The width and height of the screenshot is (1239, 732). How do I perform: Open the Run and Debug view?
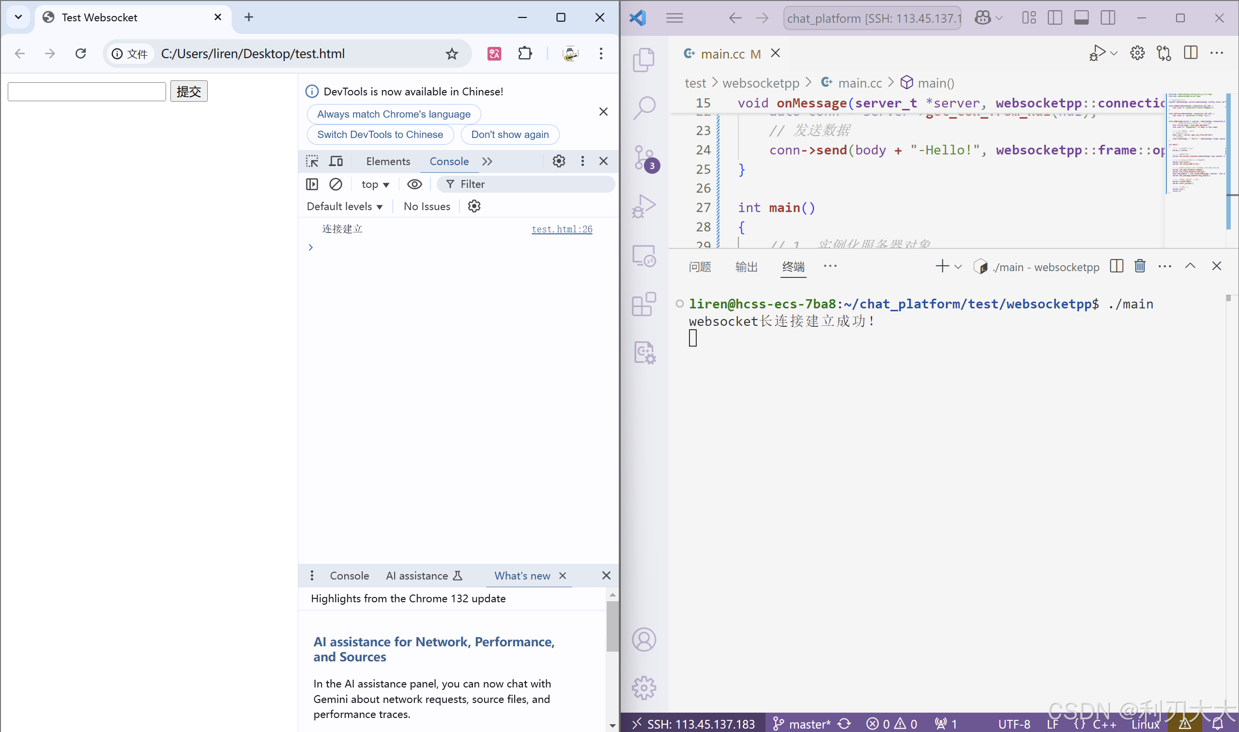point(643,206)
